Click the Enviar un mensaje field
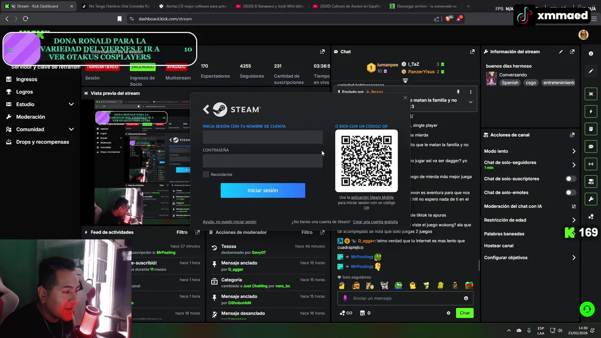The image size is (601, 338). (405, 298)
